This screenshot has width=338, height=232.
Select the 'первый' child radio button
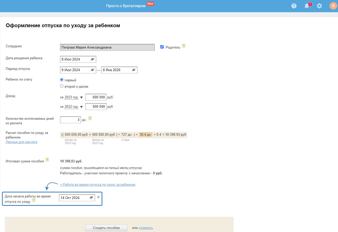click(62, 80)
